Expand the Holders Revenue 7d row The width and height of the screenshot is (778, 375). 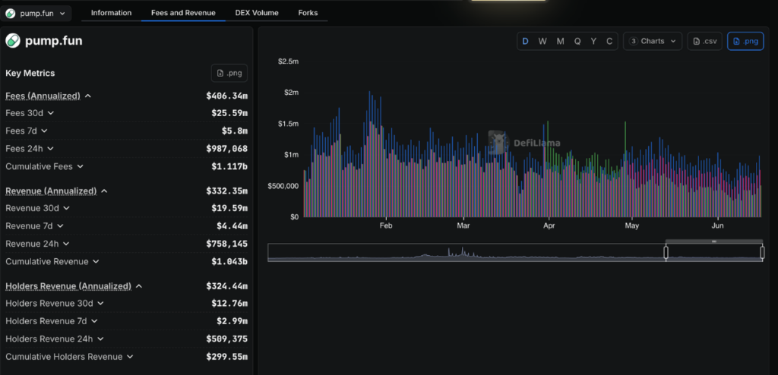click(94, 321)
